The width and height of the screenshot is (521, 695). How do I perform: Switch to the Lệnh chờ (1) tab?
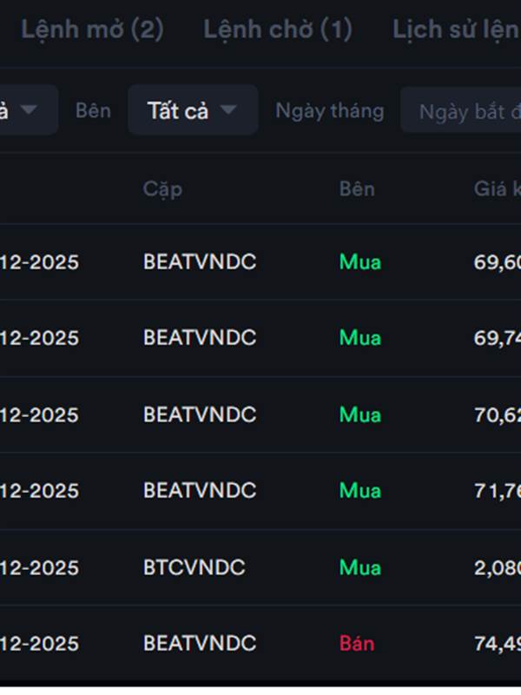277,30
